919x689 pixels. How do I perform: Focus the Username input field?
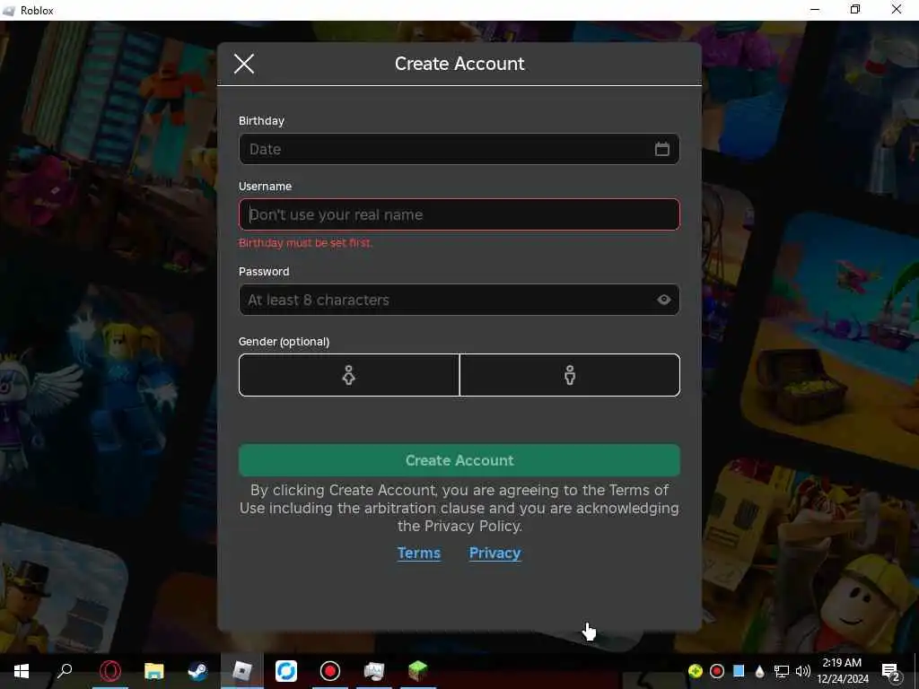point(459,214)
